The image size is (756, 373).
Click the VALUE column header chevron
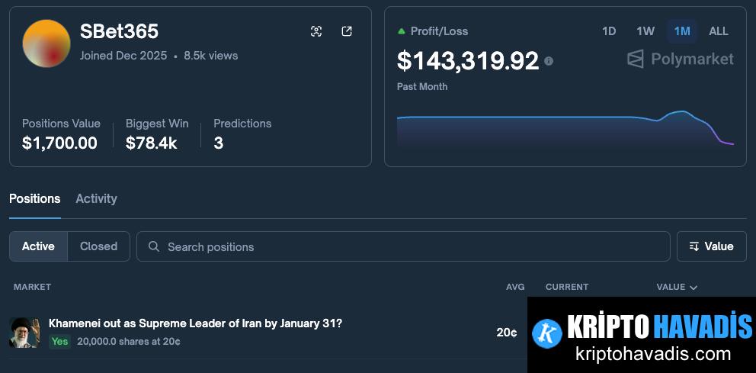pyautogui.click(x=693, y=288)
